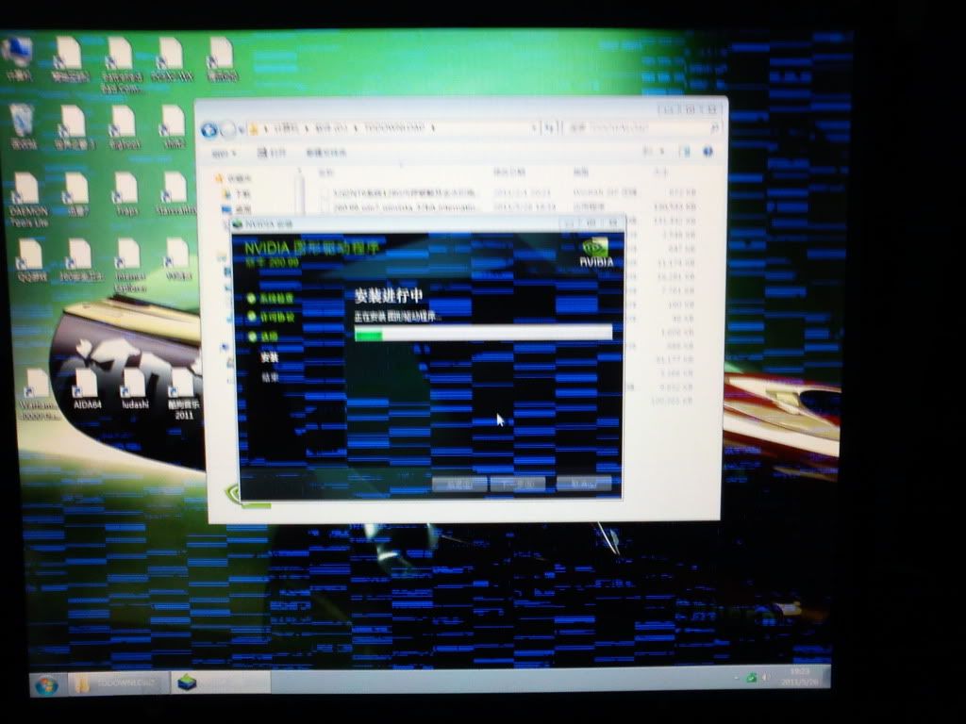
Task: Select the AIDA64 desktop shortcut
Action: pos(86,389)
